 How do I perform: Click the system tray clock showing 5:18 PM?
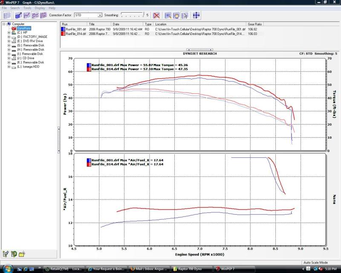[x=331, y=269]
